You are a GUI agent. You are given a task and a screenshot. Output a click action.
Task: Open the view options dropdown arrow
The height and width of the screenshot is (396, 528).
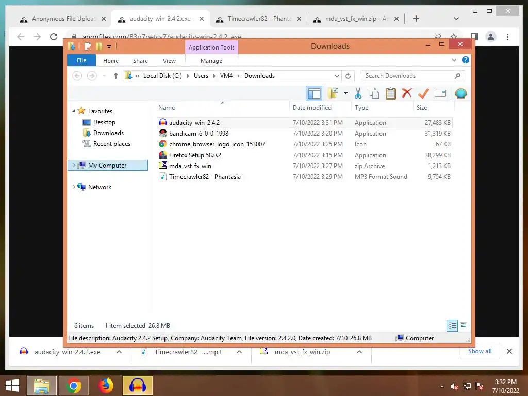pos(345,93)
